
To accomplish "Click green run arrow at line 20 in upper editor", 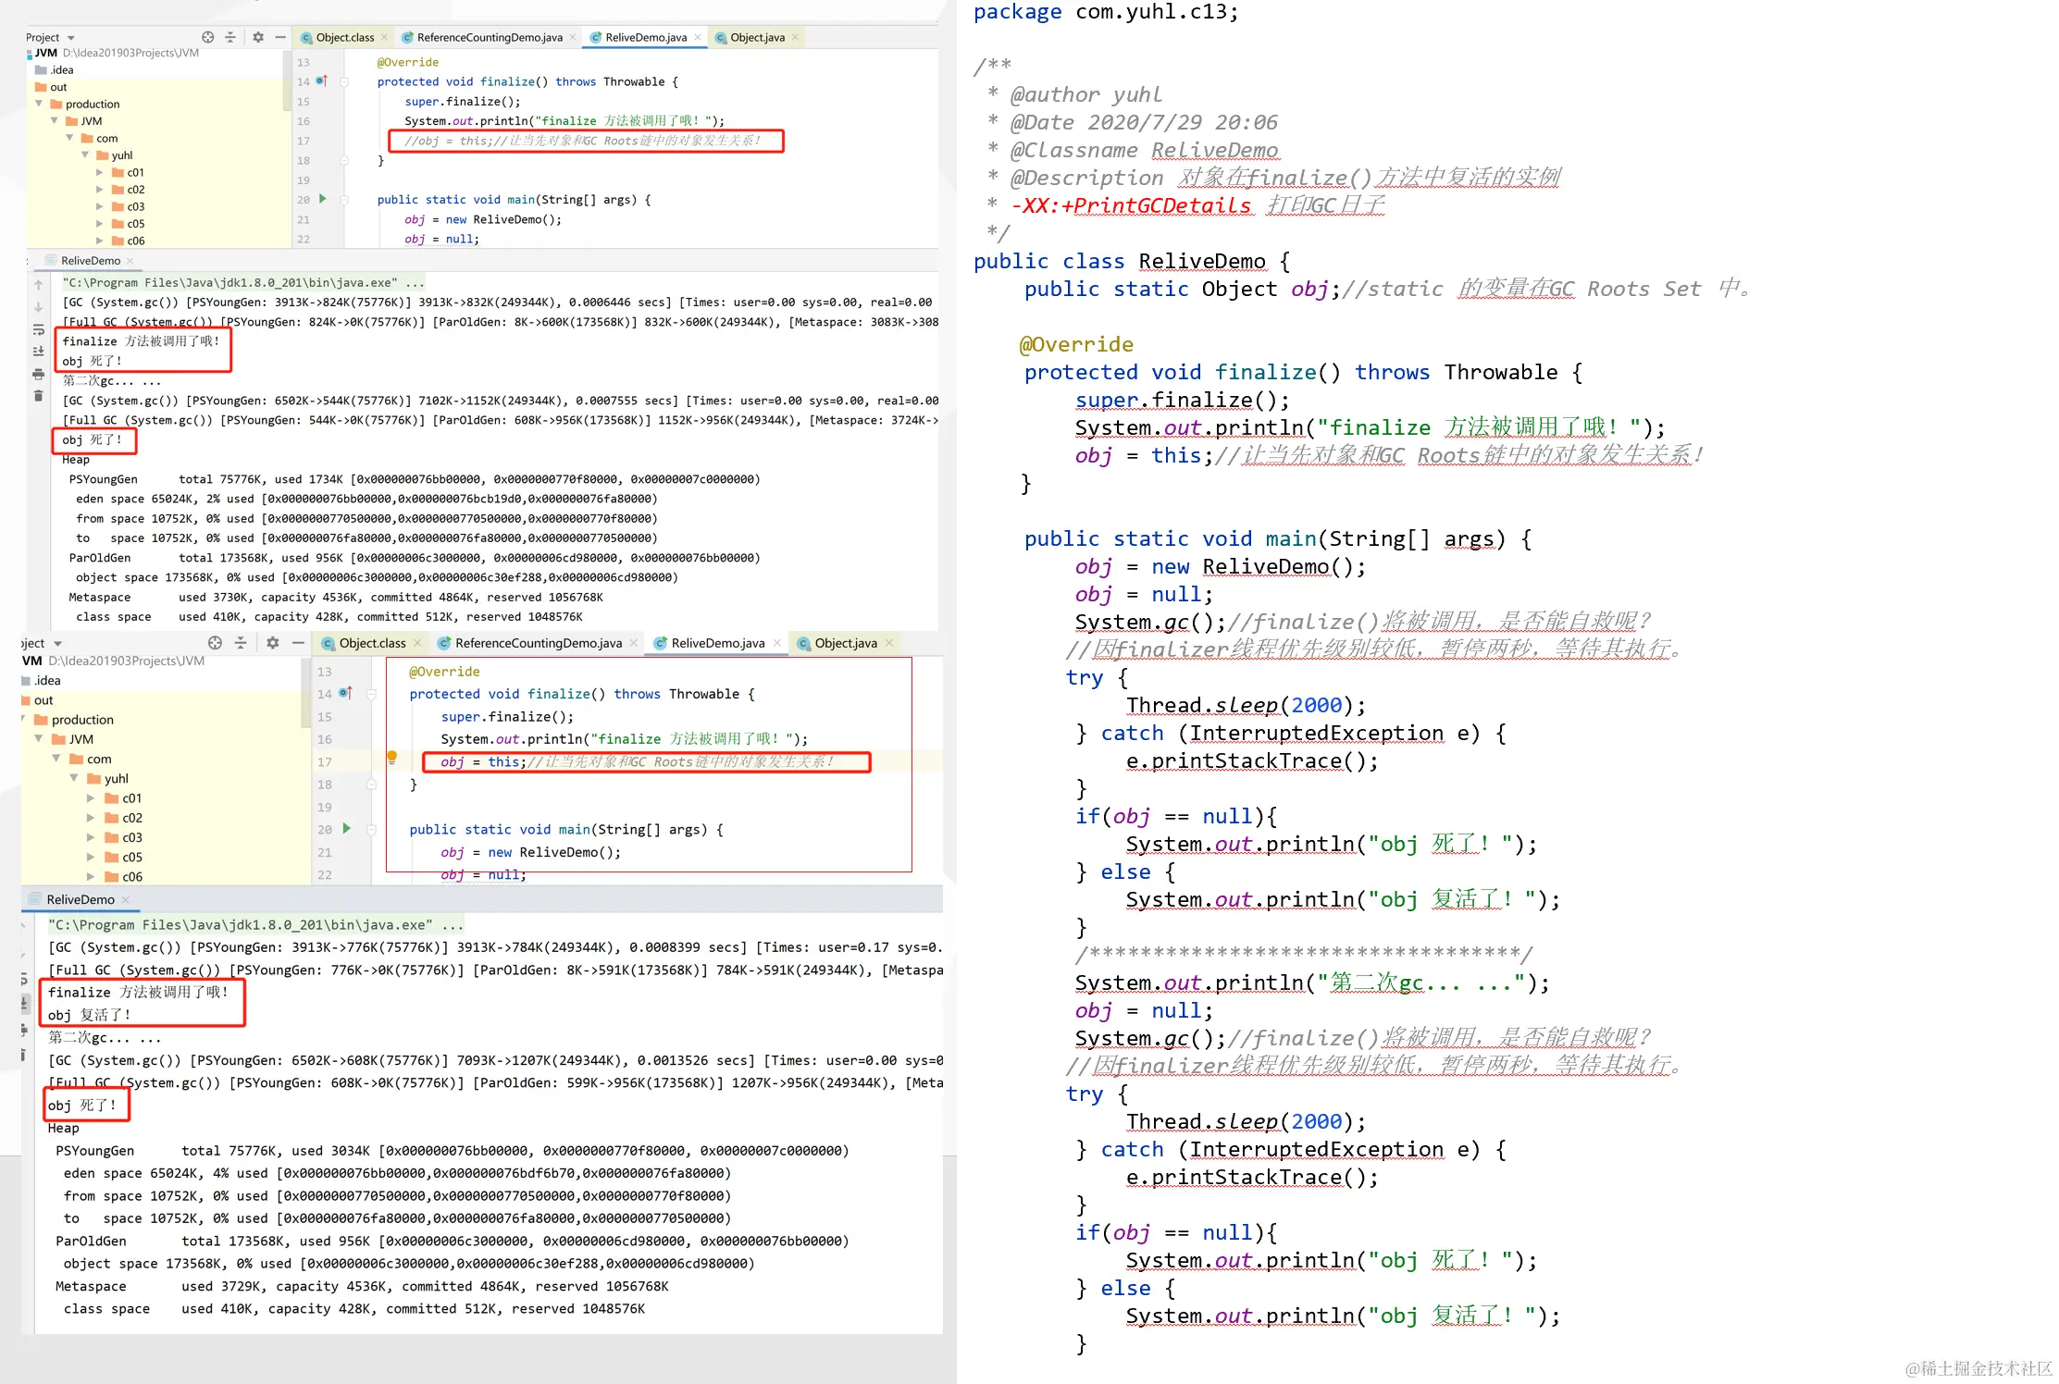I will tap(323, 199).
